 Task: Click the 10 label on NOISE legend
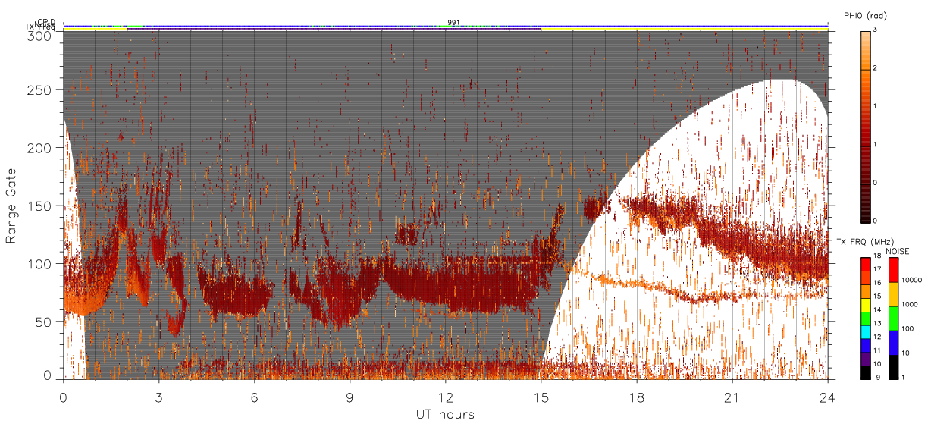coord(905,353)
